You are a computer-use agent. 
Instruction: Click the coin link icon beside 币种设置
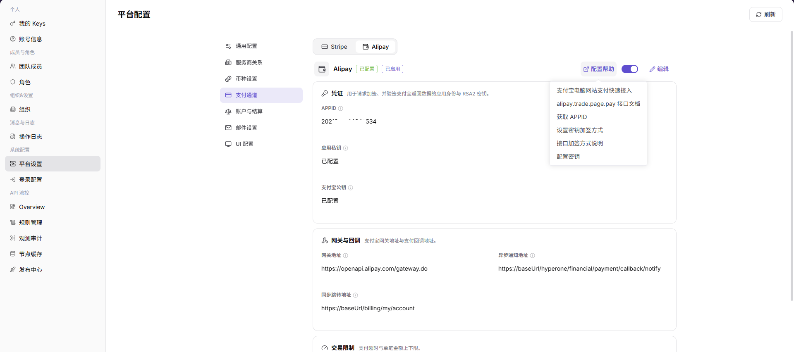228,79
